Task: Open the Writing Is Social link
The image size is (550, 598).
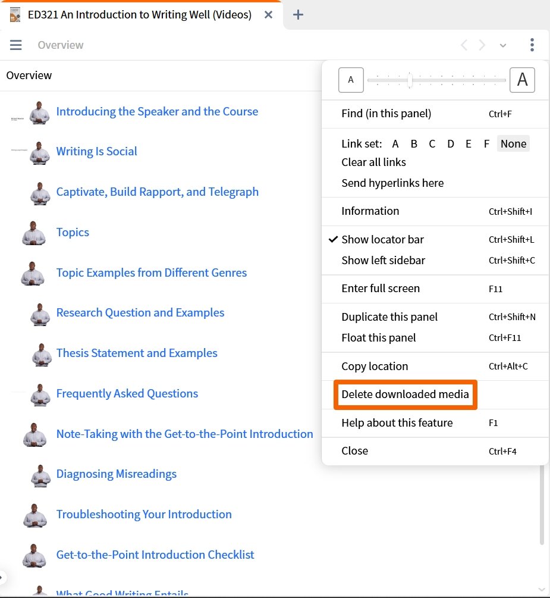Action: [x=96, y=151]
